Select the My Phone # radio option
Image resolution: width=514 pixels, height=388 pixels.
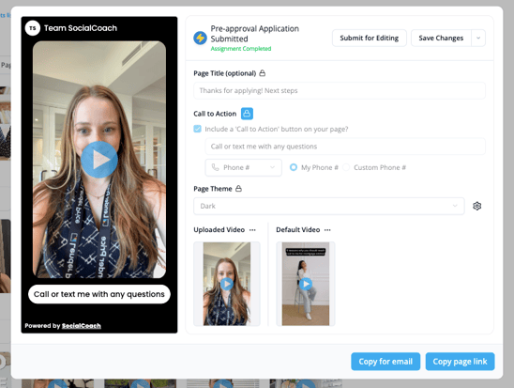click(x=294, y=167)
